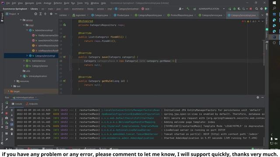Open the VCS menu
This screenshot has width=280, height=157.
point(87,3)
